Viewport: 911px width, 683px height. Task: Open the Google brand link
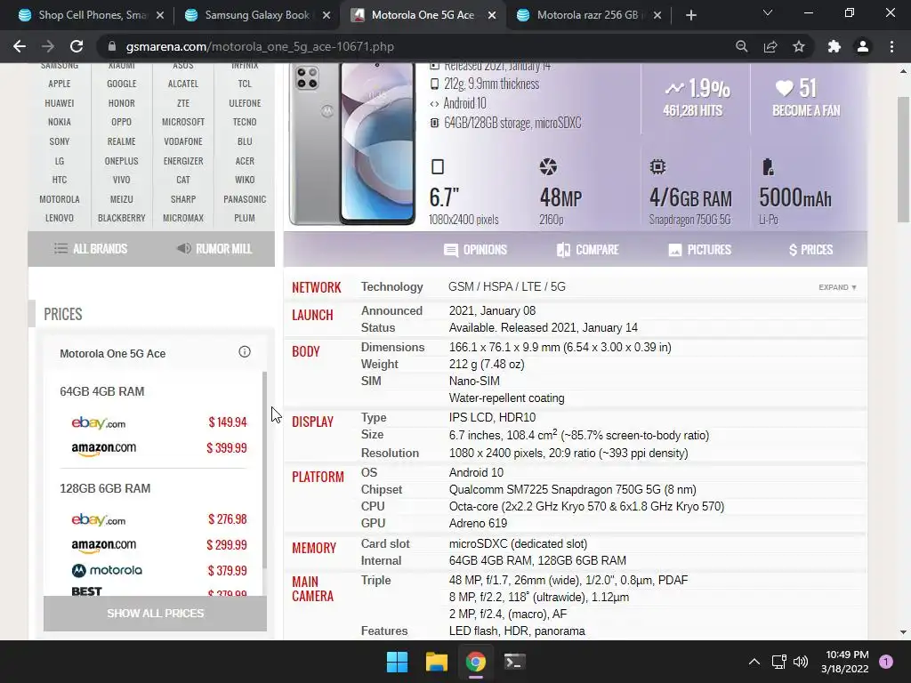click(x=121, y=84)
